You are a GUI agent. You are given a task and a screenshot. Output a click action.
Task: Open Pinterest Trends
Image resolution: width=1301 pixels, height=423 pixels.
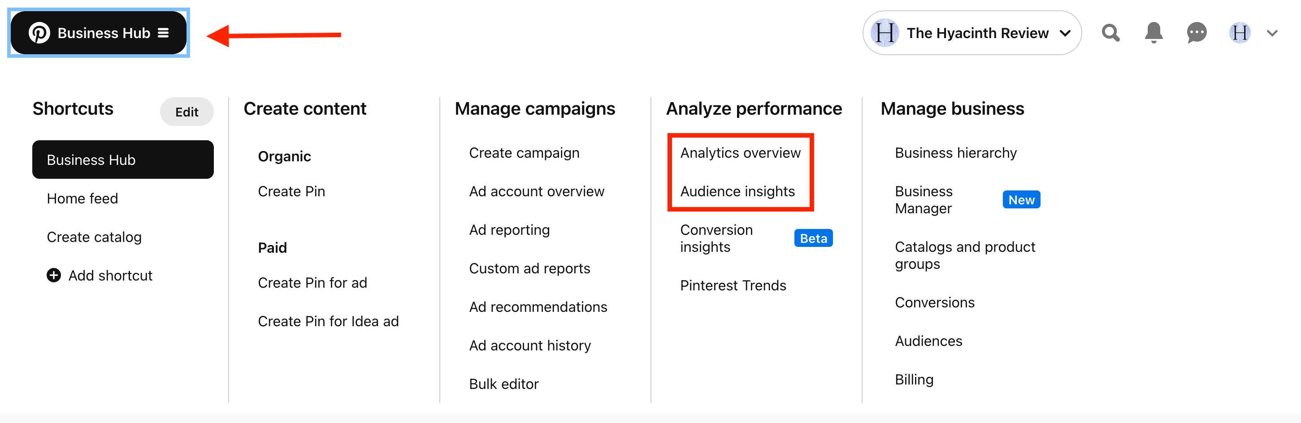[733, 285]
